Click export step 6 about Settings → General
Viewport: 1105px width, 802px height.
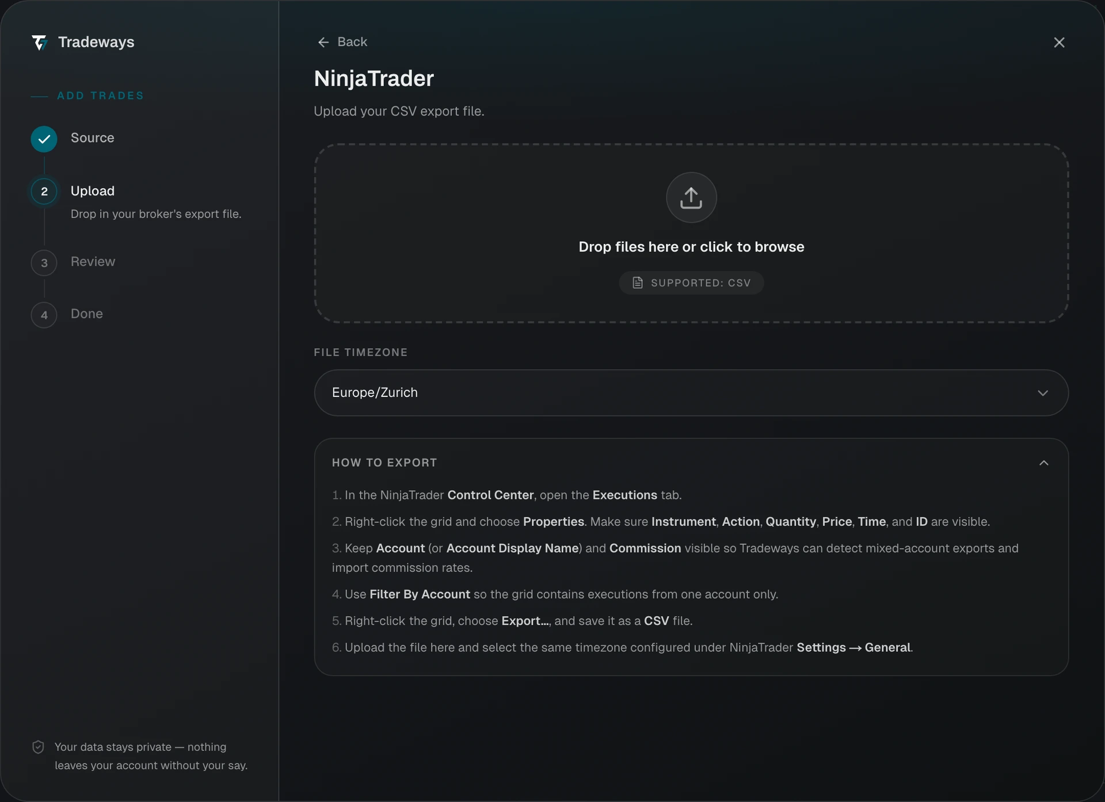622,648
